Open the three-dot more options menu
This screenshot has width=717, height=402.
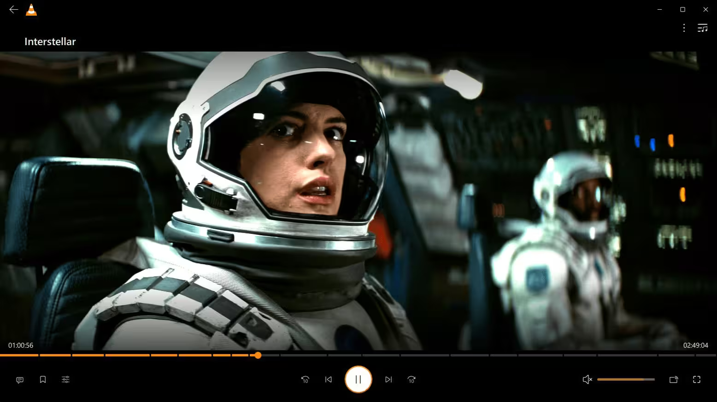click(x=684, y=28)
